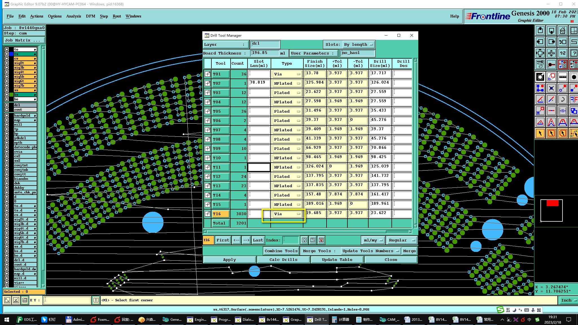Click the previous zoom (undo view) icon
Screen dimensions: 578x325
[562, 42]
